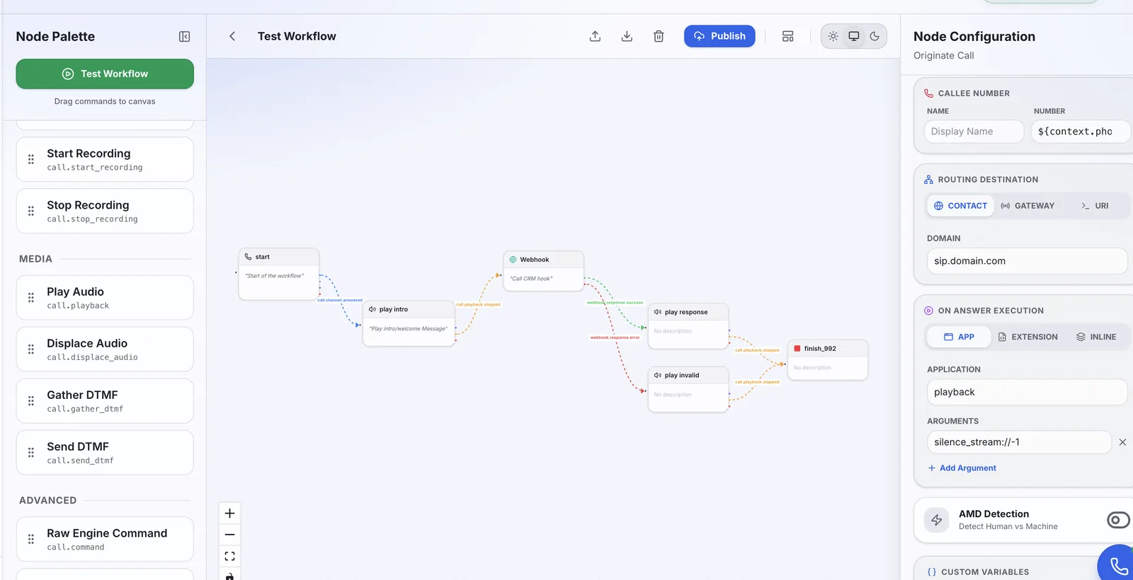This screenshot has width=1133, height=580.
Task: Select the play invalid node
Action: (x=688, y=389)
